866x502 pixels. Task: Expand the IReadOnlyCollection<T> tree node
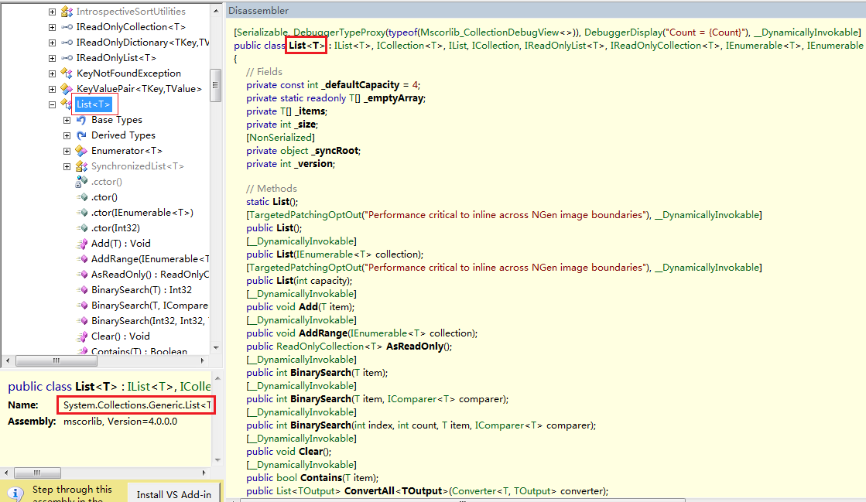click(52, 27)
